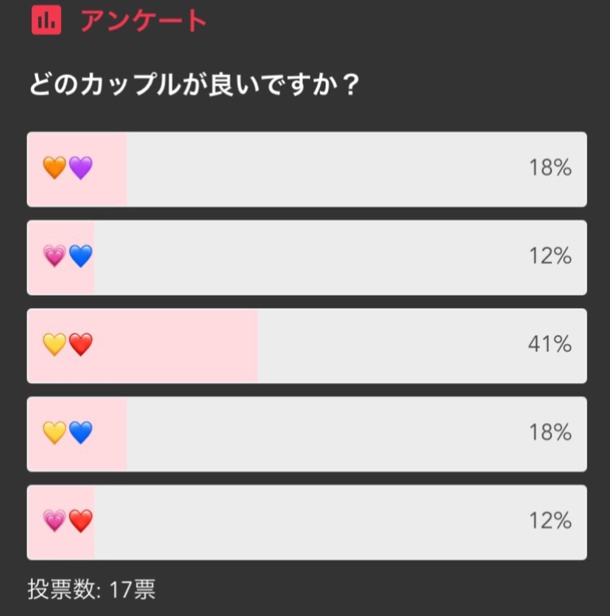This screenshot has height=616, width=610.
Task: Click the growing pink heart in second option
Action: point(55,256)
